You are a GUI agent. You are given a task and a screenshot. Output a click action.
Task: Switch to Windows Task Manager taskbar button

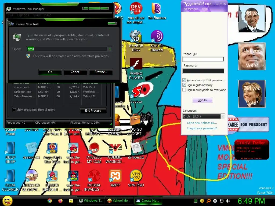pyautogui.click(x=91, y=201)
